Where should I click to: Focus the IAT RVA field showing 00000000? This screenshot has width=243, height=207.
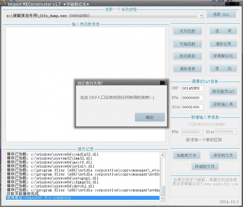[192, 98]
